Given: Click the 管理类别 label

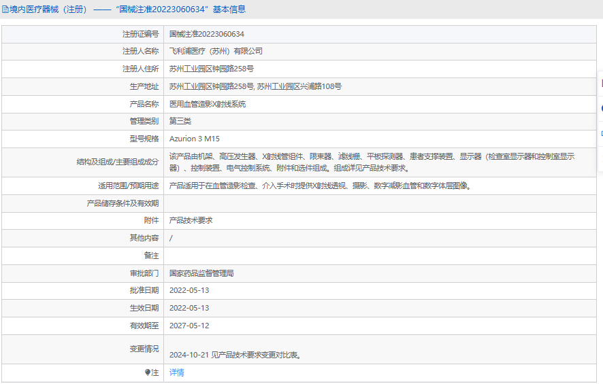Looking at the screenshot, I should pos(144,122).
